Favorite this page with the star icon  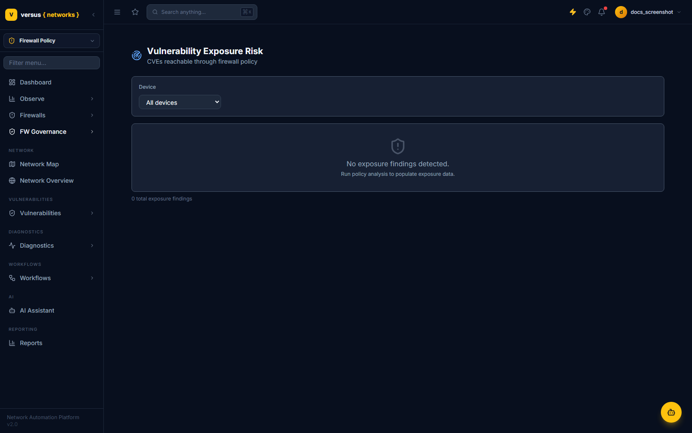point(135,12)
